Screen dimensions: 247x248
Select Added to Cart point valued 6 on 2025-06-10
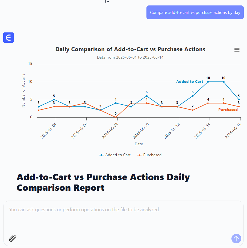[x=146, y=96]
